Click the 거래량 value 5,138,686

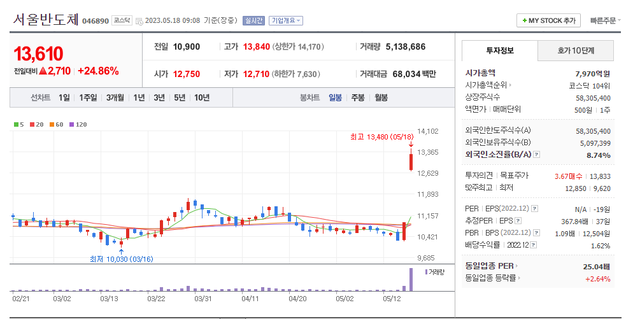click(x=406, y=46)
